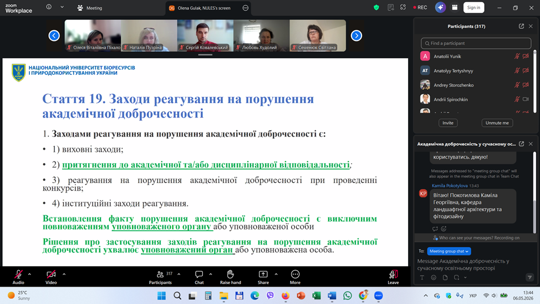Expand the Audio settings caret
This screenshot has width=540, height=304.
29,275
